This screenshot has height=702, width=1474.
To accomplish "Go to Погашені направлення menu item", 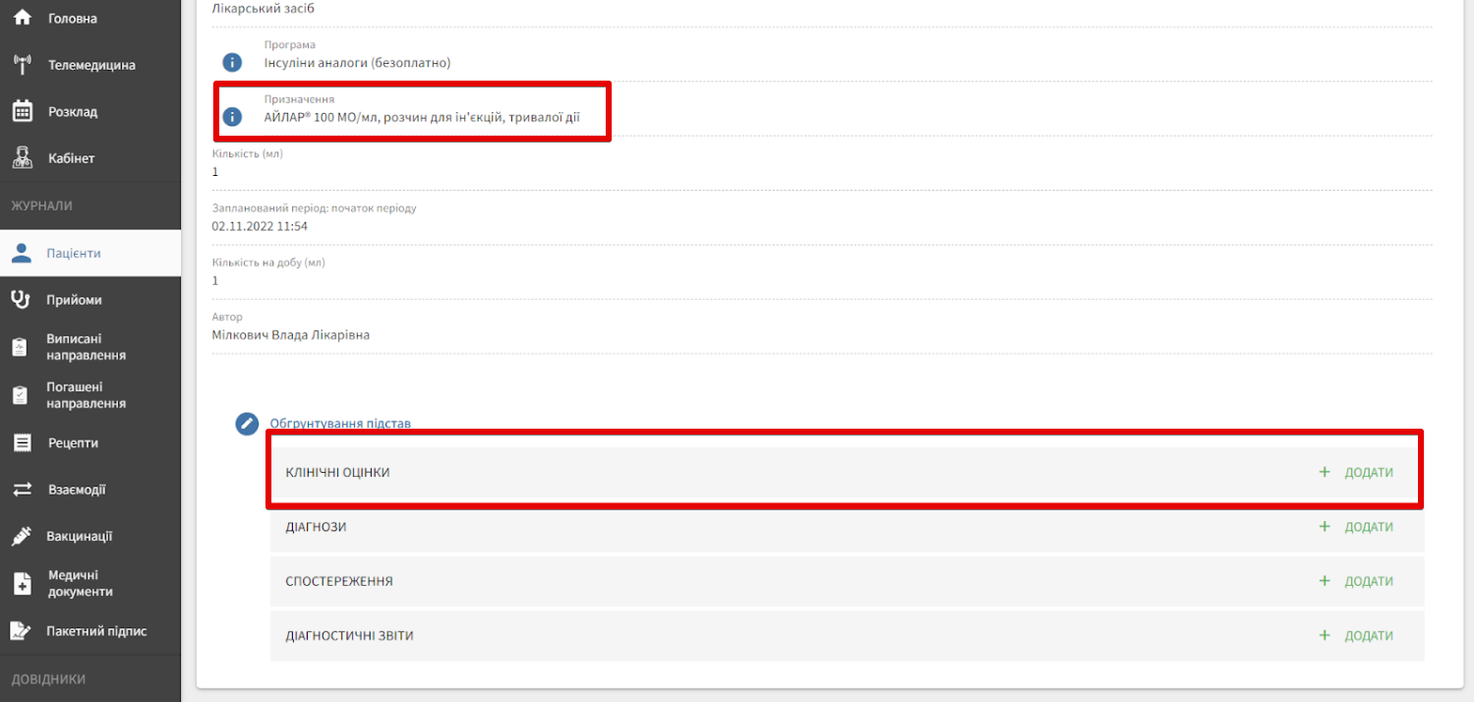I will 86,395.
